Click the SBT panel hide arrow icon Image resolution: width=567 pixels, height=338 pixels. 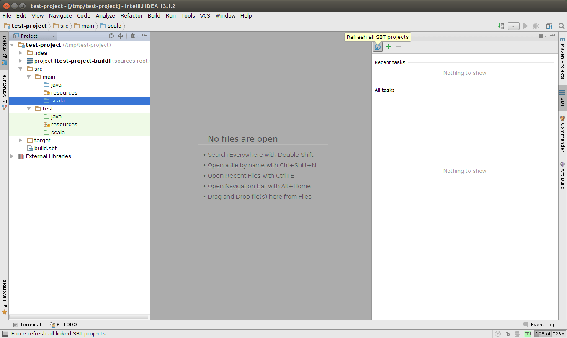[x=553, y=36]
